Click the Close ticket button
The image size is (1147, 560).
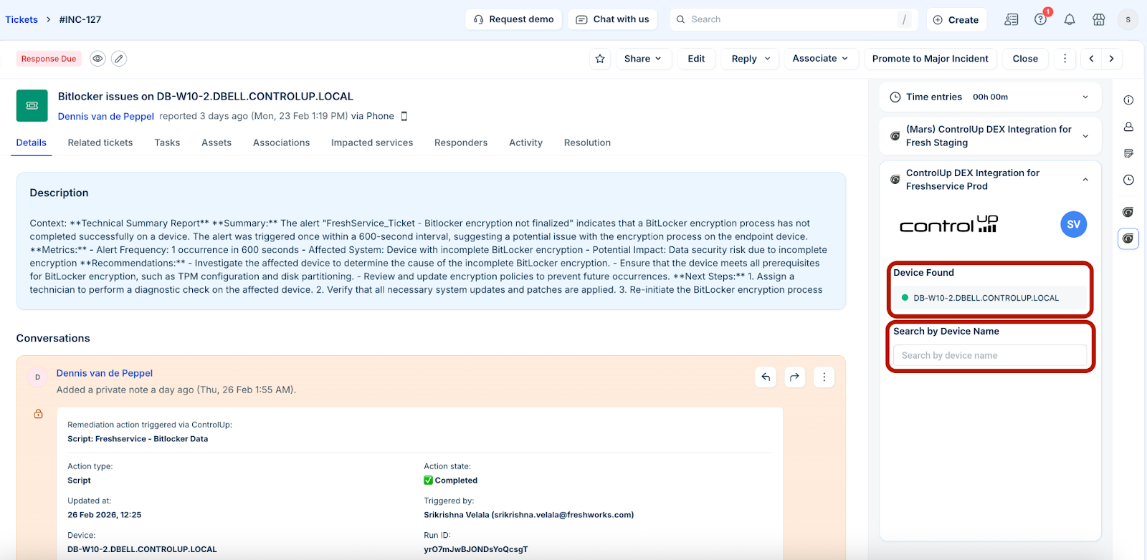coord(1025,59)
